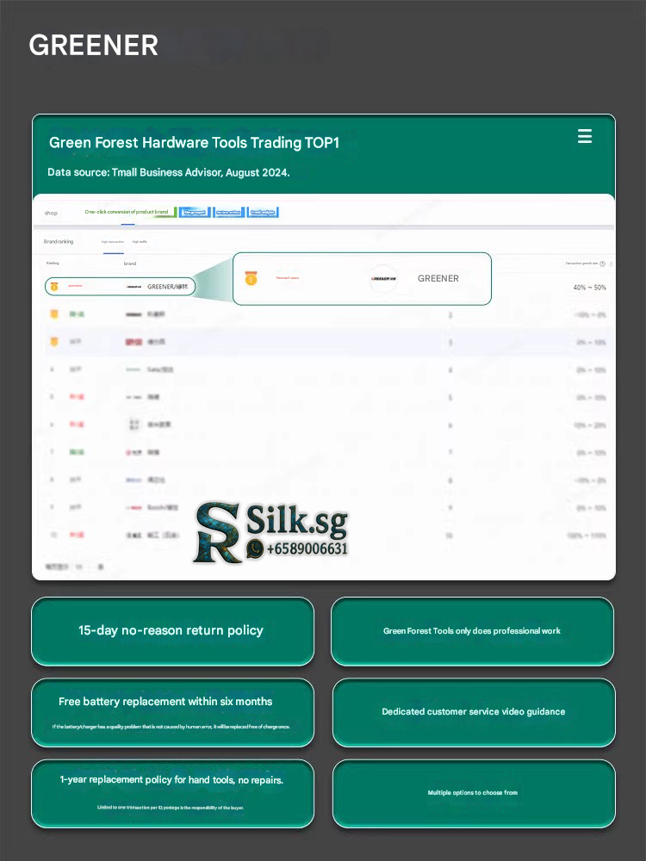
Task: Click Free battery replacement within six months
Action: pos(171,712)
